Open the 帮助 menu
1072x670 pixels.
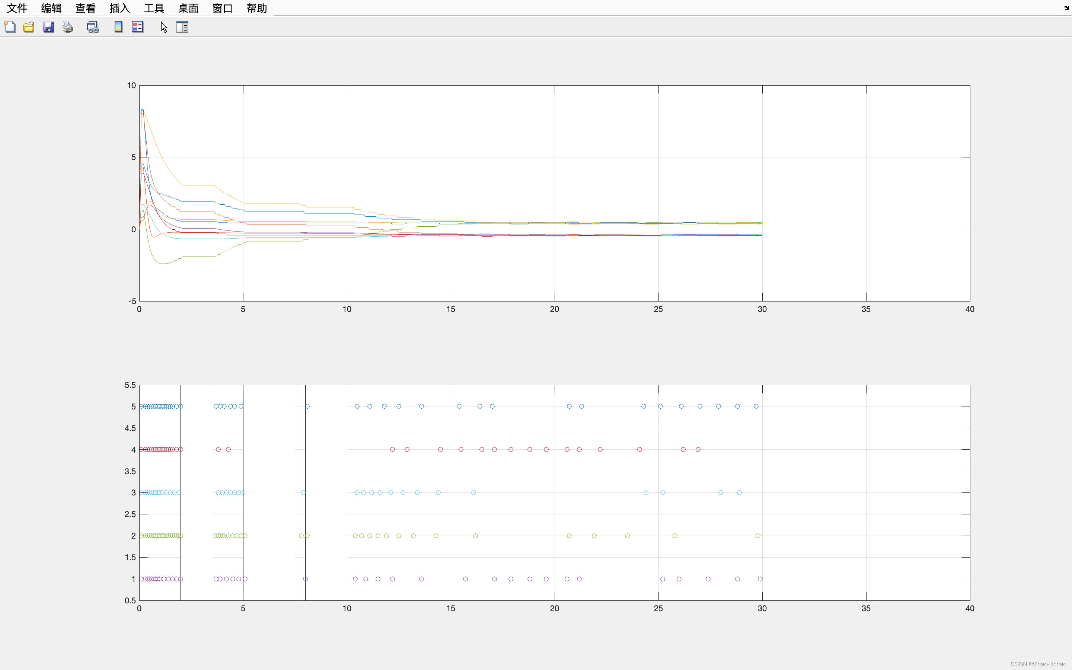point(256,8)
